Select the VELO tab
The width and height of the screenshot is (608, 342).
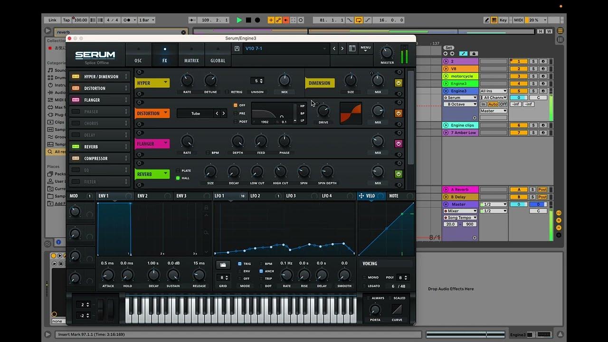370,196
